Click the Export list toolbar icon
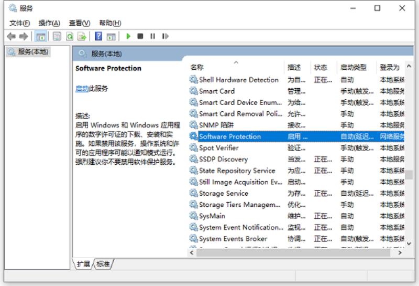 click(82, 36)
